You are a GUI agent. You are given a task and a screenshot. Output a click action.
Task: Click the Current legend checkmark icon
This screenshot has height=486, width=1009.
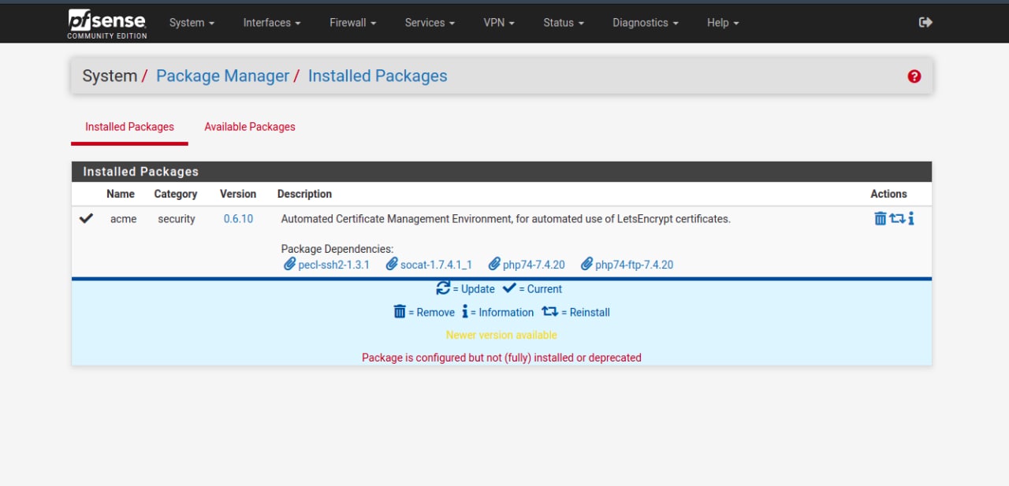509,288
